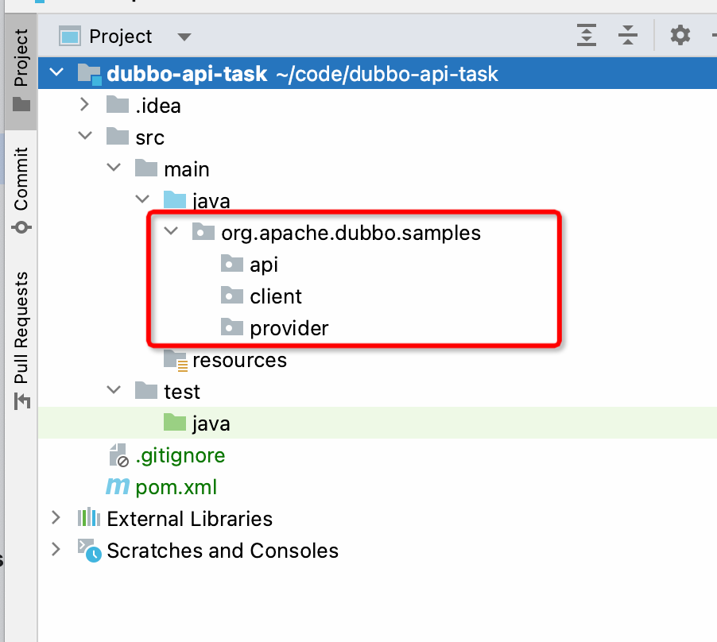Click the External Libraries icon

tap(88, 519)
